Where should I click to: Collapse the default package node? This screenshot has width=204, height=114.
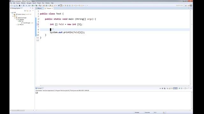click(x=15, y=18)
